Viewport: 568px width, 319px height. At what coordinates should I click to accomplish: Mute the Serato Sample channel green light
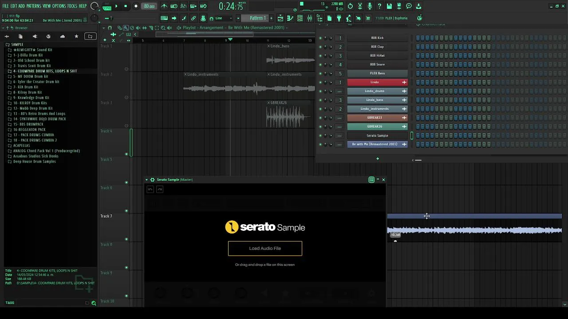pos(320,136)
